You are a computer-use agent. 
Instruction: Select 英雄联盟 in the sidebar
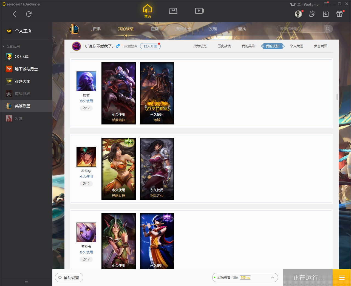[x=26, y=106]
